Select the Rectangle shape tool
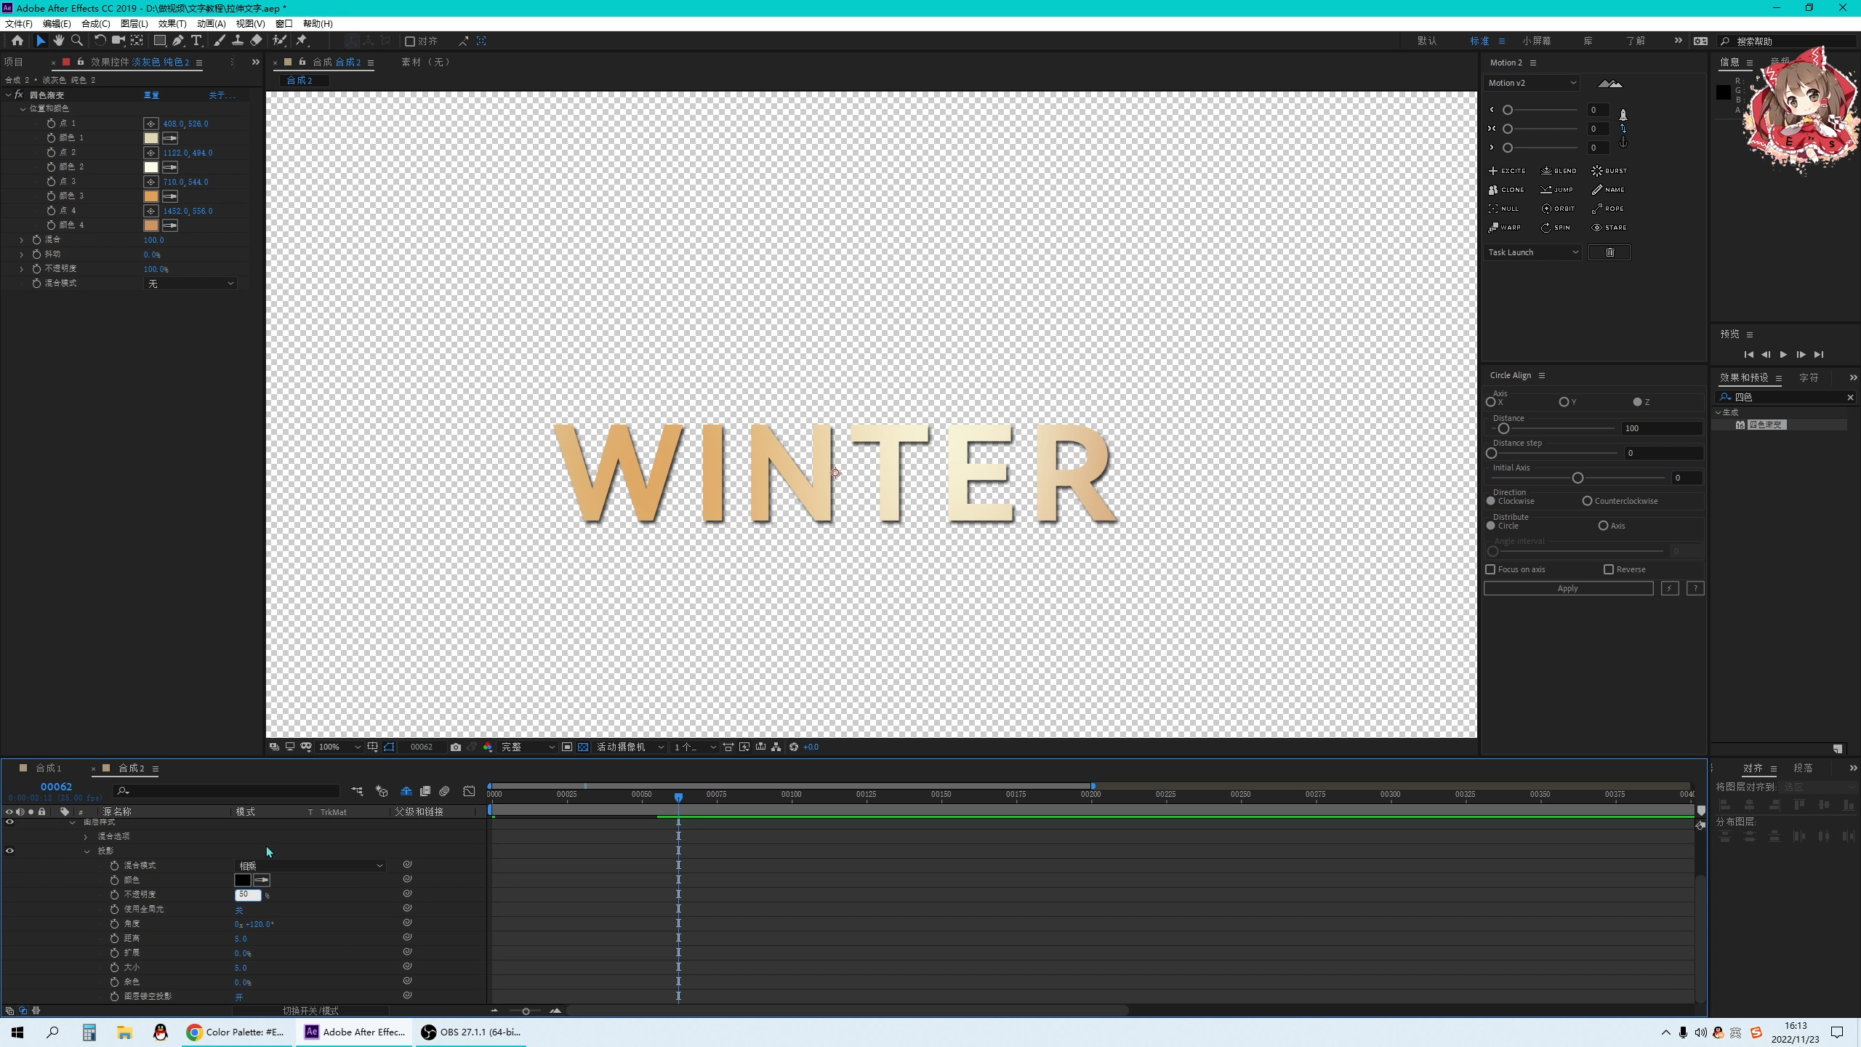This screenshot has height=1047, width=1861. pos(160,41)
